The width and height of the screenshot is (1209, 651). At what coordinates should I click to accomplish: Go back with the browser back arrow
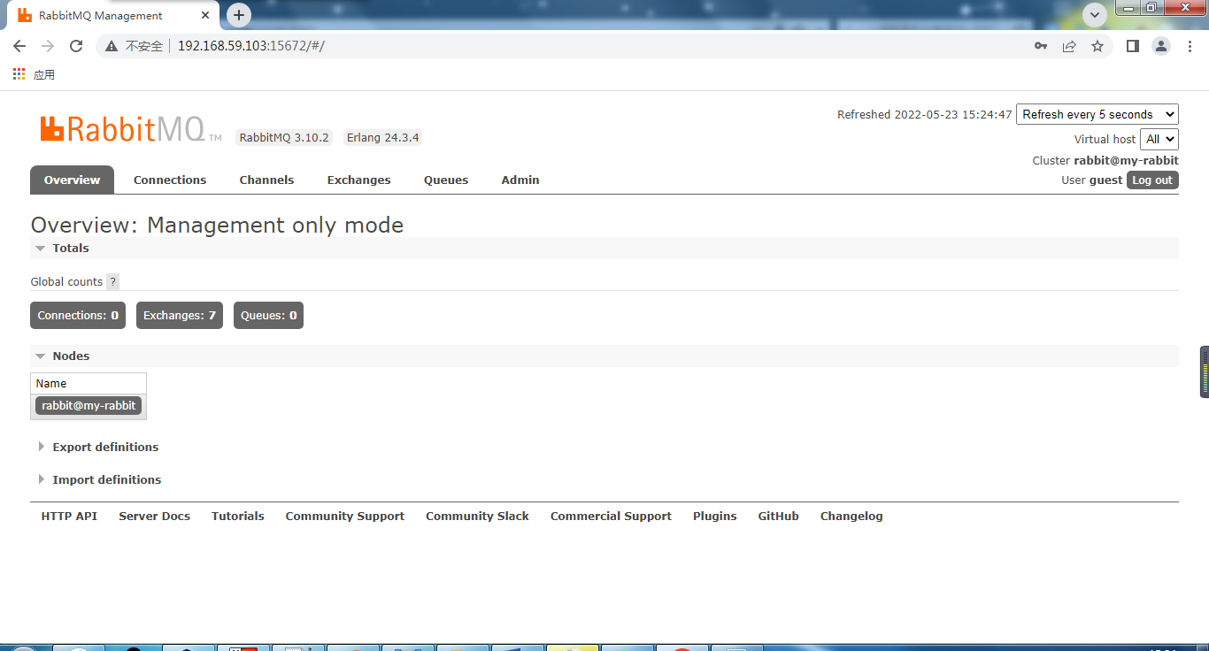click(x=19, y=46)
